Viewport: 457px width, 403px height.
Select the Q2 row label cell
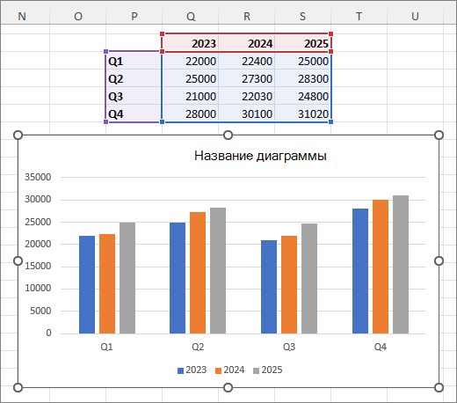[134, 78]
